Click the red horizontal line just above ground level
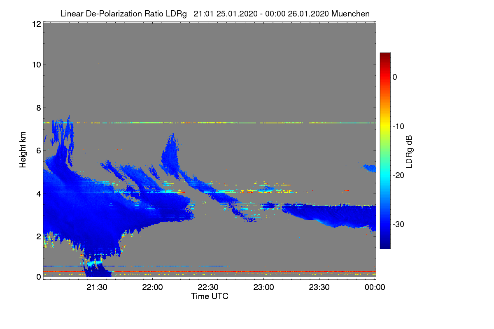 [x=209, y=271]
